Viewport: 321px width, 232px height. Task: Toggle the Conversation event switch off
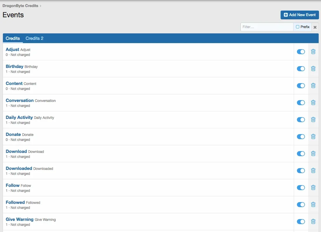[301, 103]
